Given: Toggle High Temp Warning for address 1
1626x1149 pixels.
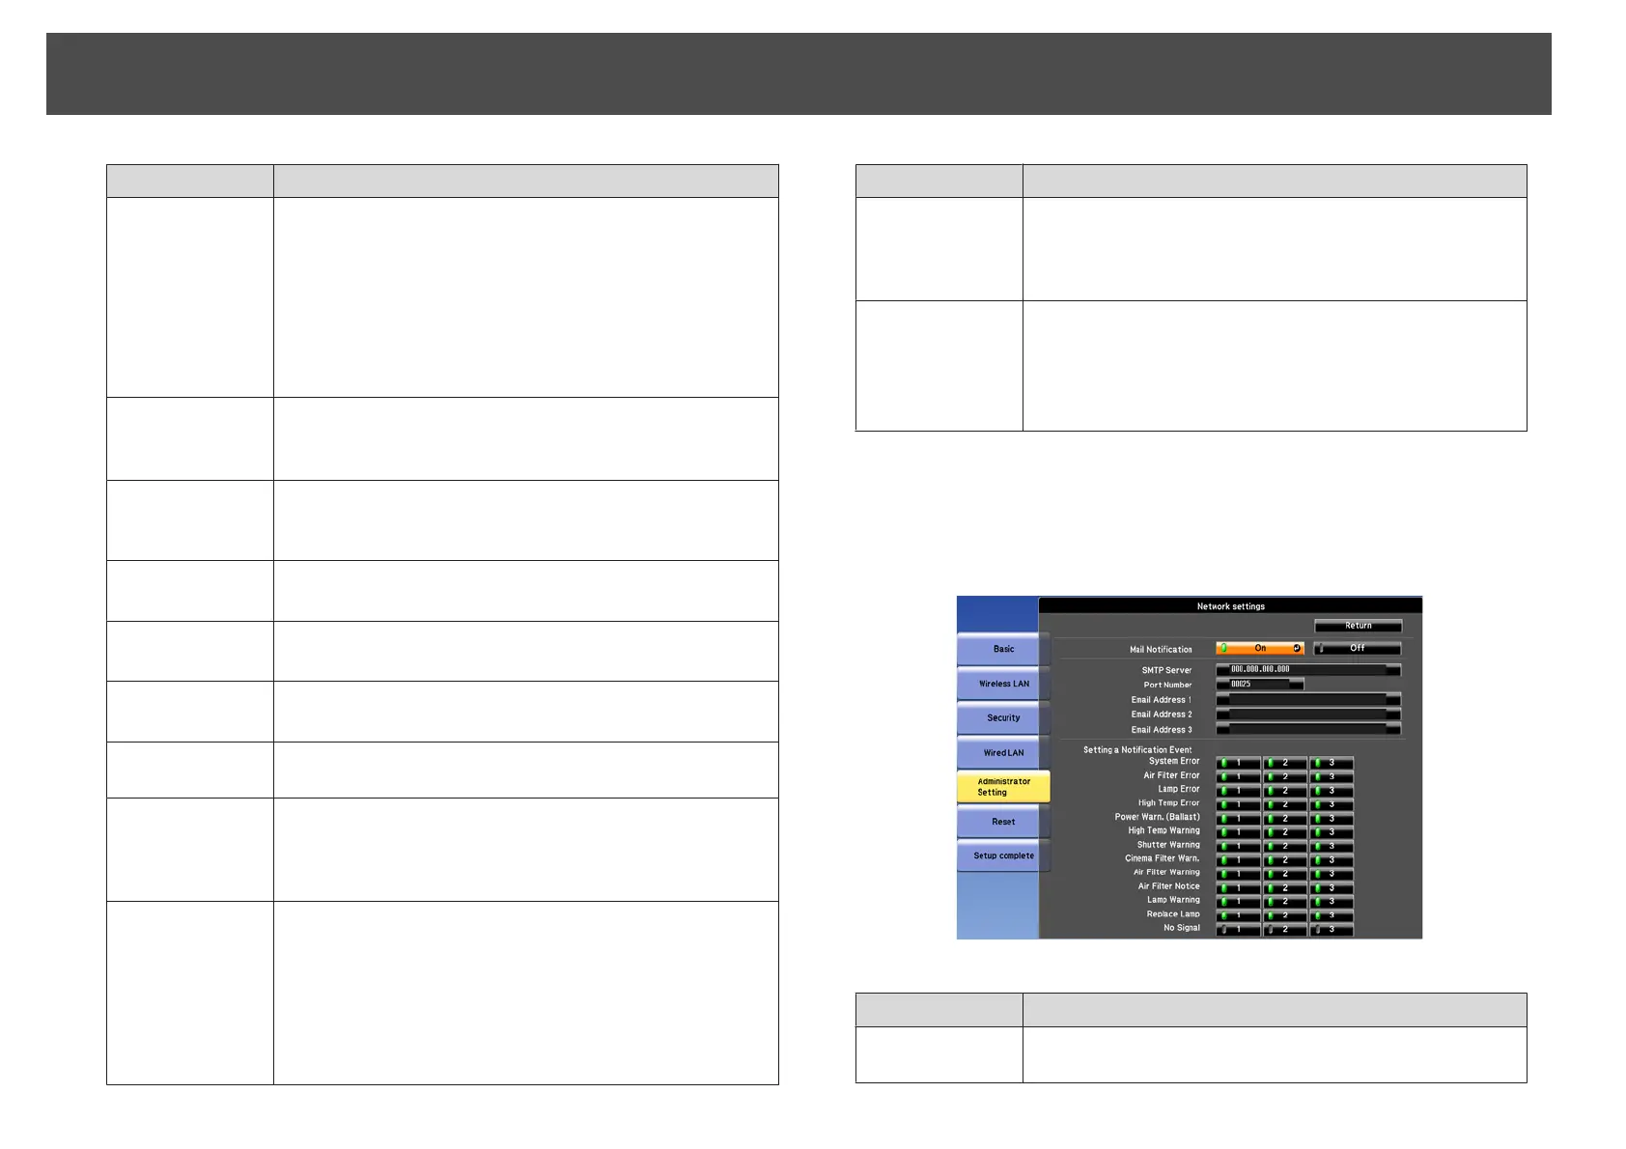Looking at the screenshot, I should coord(1238,832).
